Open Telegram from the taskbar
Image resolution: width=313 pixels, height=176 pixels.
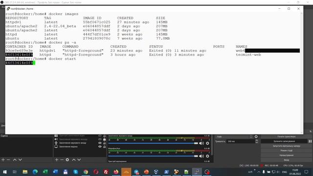tap(136, 172)
